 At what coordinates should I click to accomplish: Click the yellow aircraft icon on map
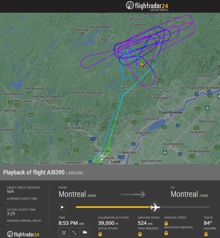141,65
